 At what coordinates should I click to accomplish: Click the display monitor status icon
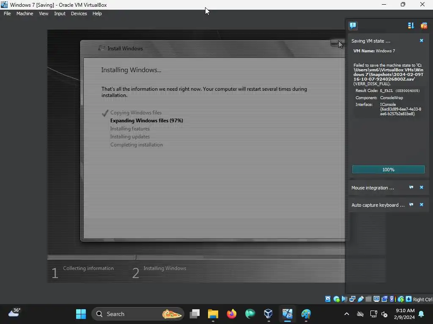(376, 299)
